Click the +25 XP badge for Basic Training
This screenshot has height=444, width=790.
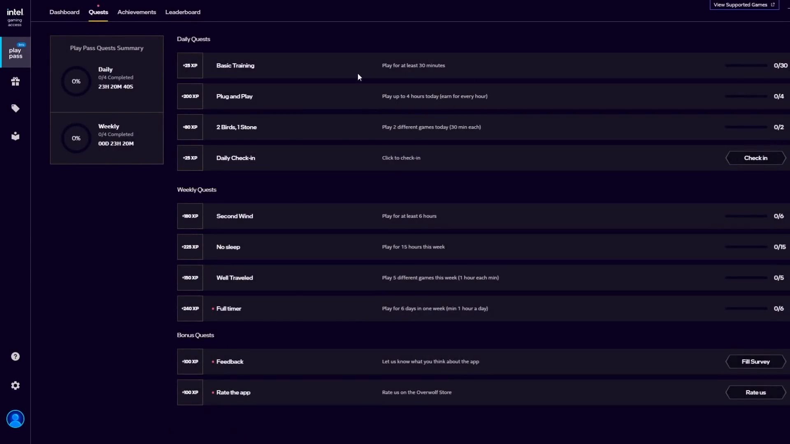click(x=190, y=65)
